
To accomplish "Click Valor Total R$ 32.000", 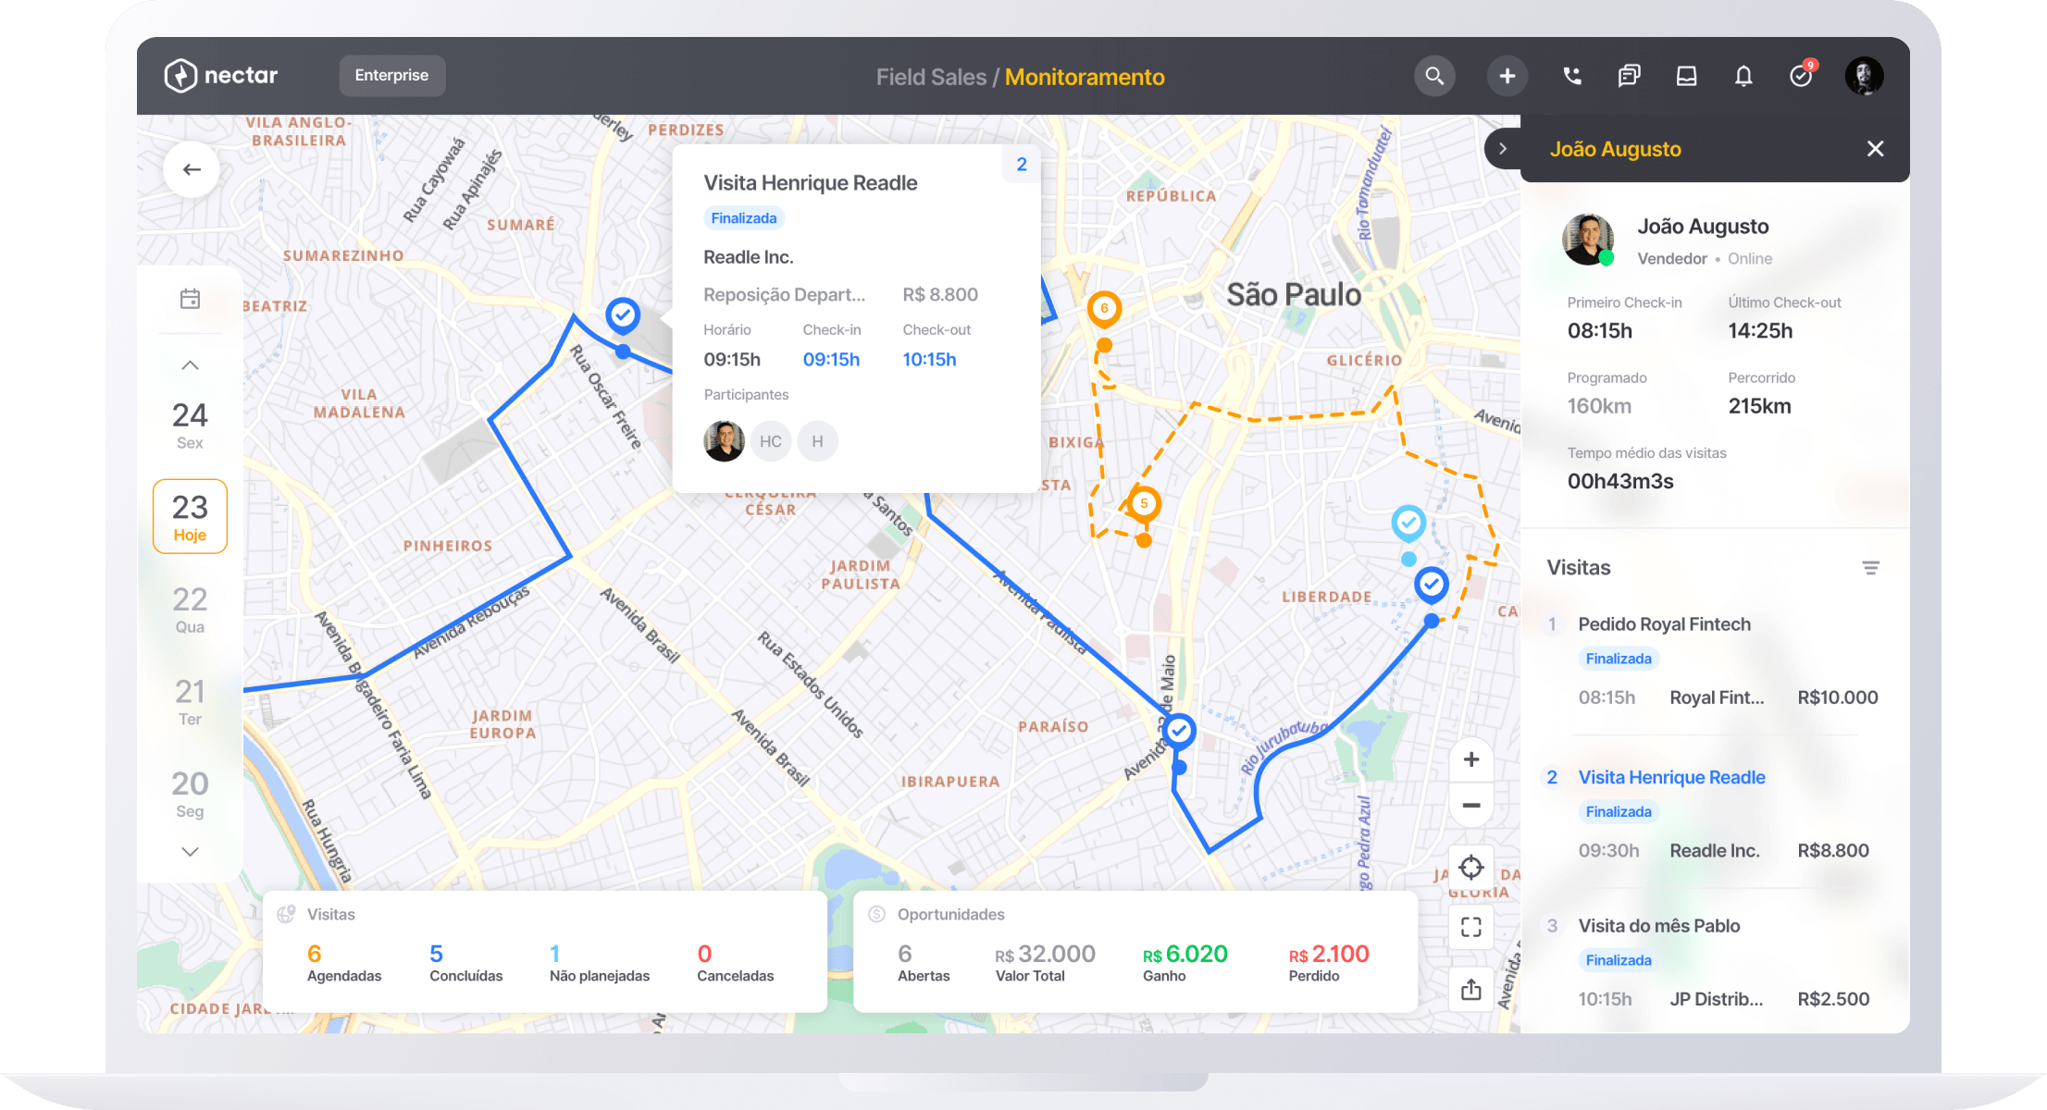I will coord(1046,954).
